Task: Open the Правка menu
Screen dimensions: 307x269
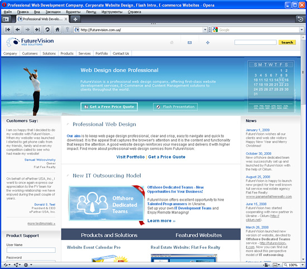Action: click(23, 12)
